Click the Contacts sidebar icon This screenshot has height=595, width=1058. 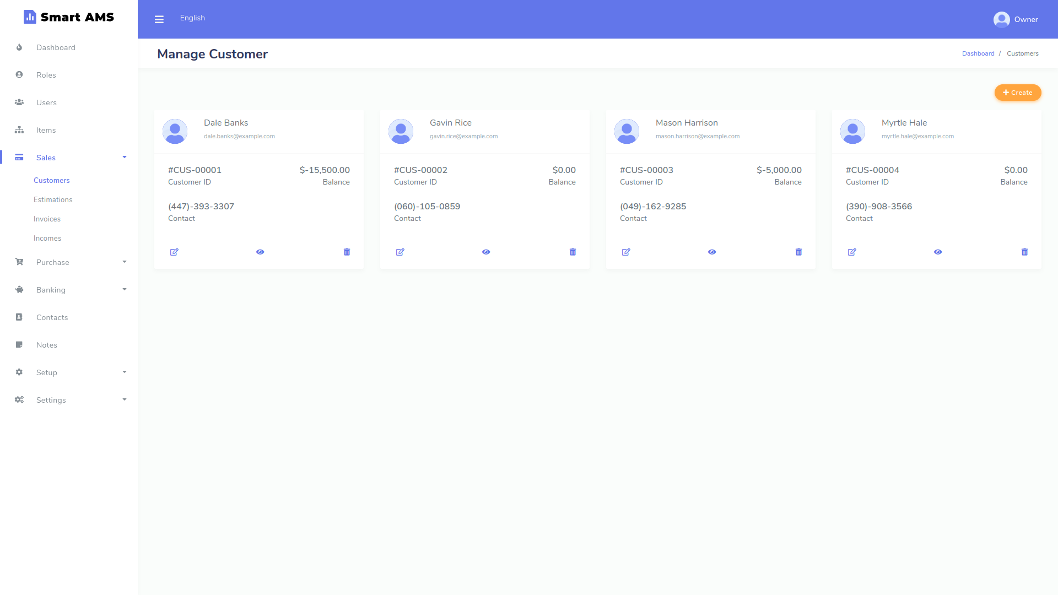point(19,317)
